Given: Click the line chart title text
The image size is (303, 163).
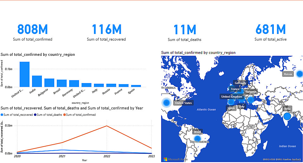Looking at the screenshot, I should click(72, 108).
